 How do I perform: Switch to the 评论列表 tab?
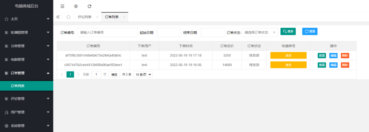85,17
